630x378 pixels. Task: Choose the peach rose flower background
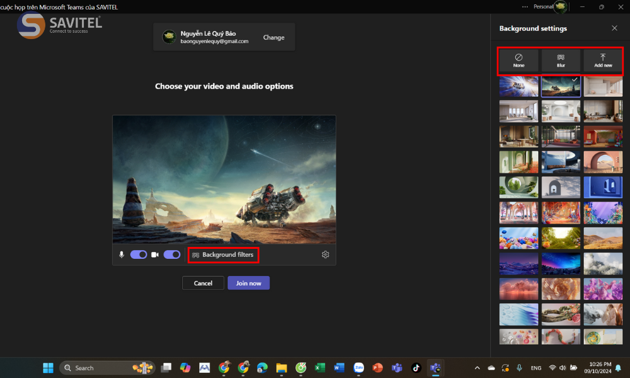pos(561,289)
